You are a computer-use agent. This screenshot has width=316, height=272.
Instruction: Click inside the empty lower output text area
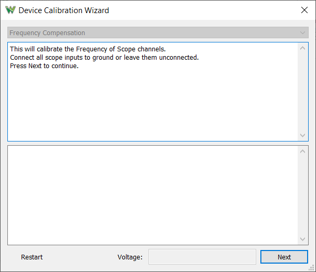point(153,195)
